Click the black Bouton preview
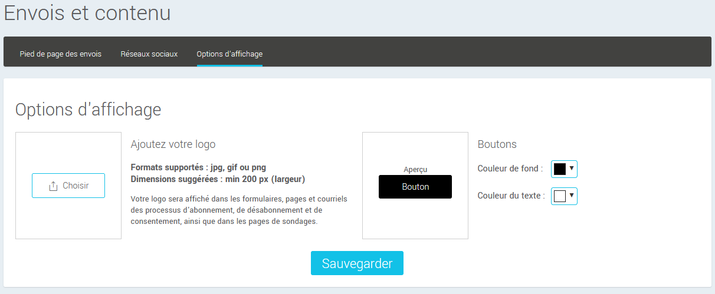Viewport: 715px width, 294px height. (415, 187)
